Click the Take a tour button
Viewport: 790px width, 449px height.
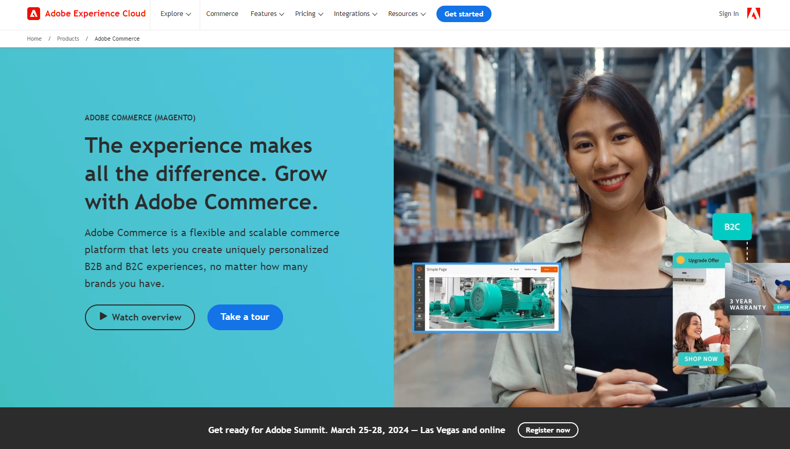pyautogui.click(x=245, y=317)
